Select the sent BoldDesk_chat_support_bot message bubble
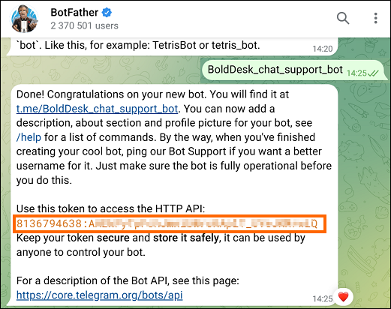This screenshot has height=309, width=391. 293,70
